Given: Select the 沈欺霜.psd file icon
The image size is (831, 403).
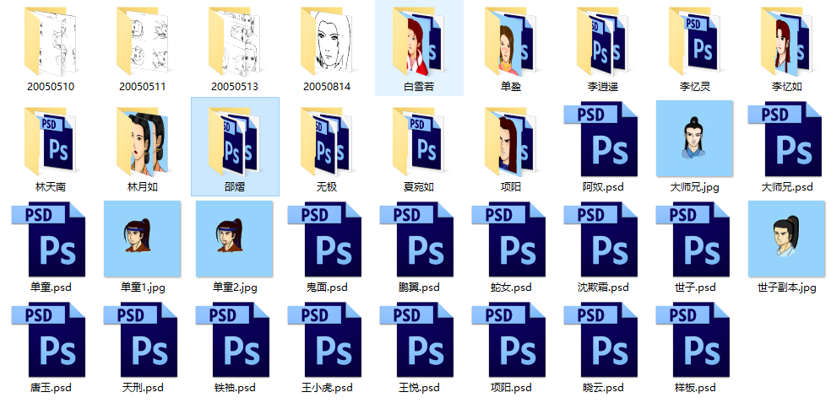Looking at the screenshot, I should coord(603,240).
